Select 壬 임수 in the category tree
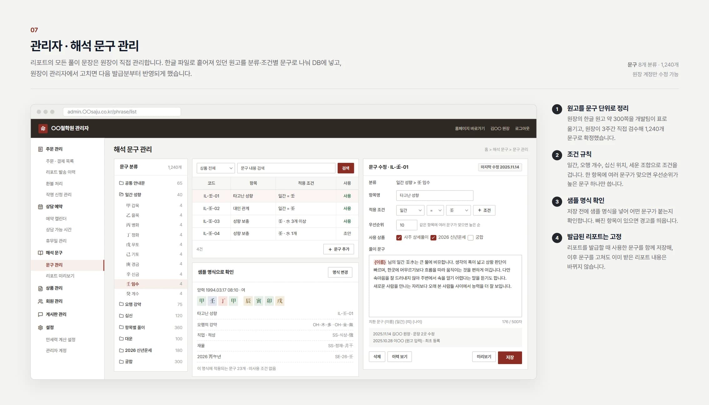709x405 pixels. tap(151, 284)
